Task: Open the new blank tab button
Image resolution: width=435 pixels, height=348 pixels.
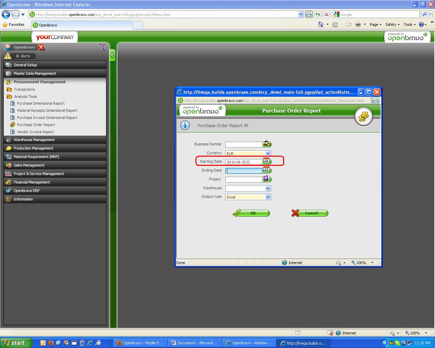Action: tap(137, 25)
